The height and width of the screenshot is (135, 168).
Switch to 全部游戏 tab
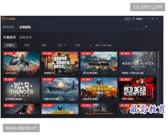25,27
